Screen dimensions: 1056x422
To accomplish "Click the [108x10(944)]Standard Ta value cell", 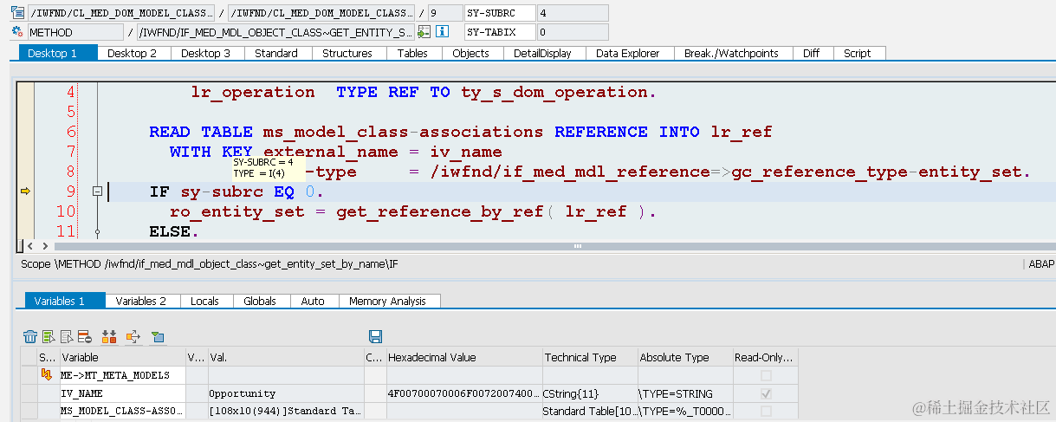I will [x=285, y=411].
